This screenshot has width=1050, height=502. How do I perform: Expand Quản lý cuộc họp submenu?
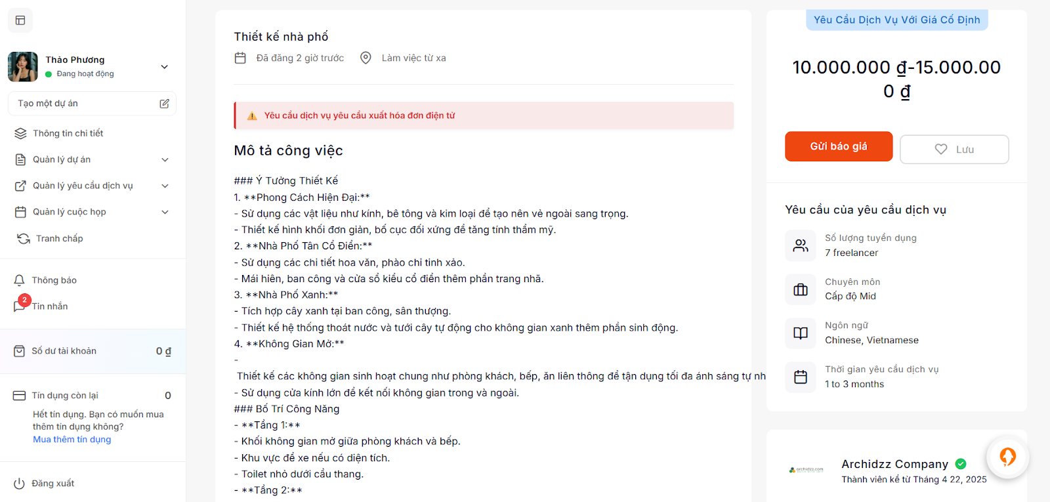165,212
